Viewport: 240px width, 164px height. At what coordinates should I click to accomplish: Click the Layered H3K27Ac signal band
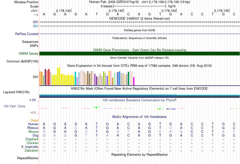click(139, 96)
